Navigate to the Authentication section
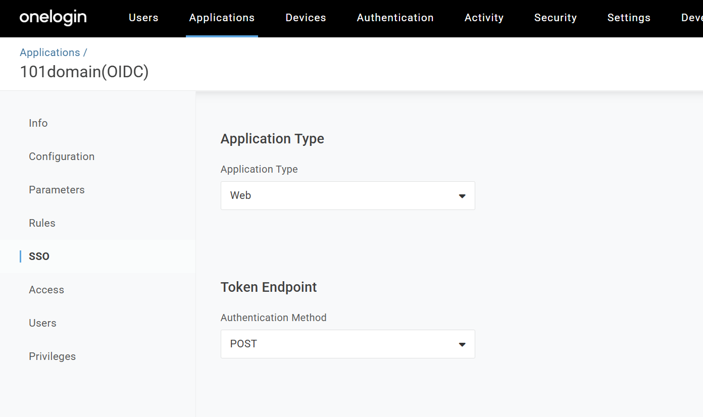The height and width of the screenshot is (417, 703). pyautogui.click(x=395, y=18)
